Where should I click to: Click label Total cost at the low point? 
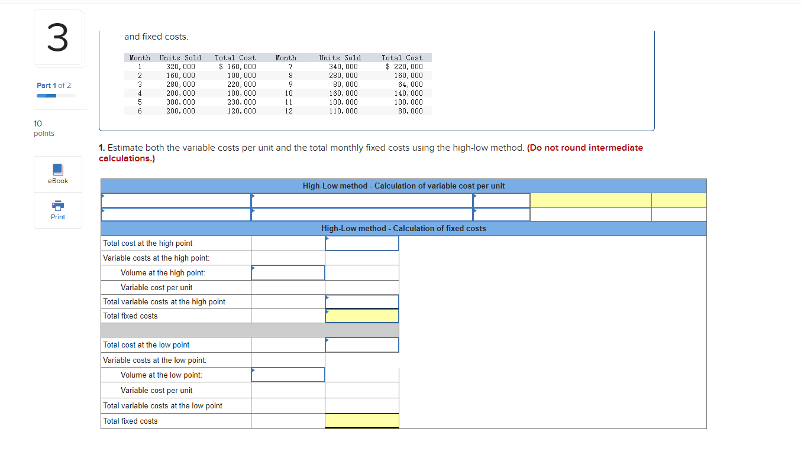click(146, 345)
